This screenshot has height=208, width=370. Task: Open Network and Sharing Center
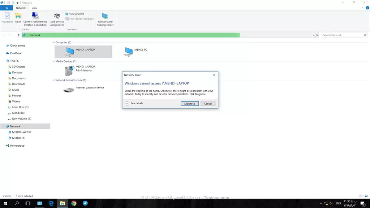[x=105, y=19]
